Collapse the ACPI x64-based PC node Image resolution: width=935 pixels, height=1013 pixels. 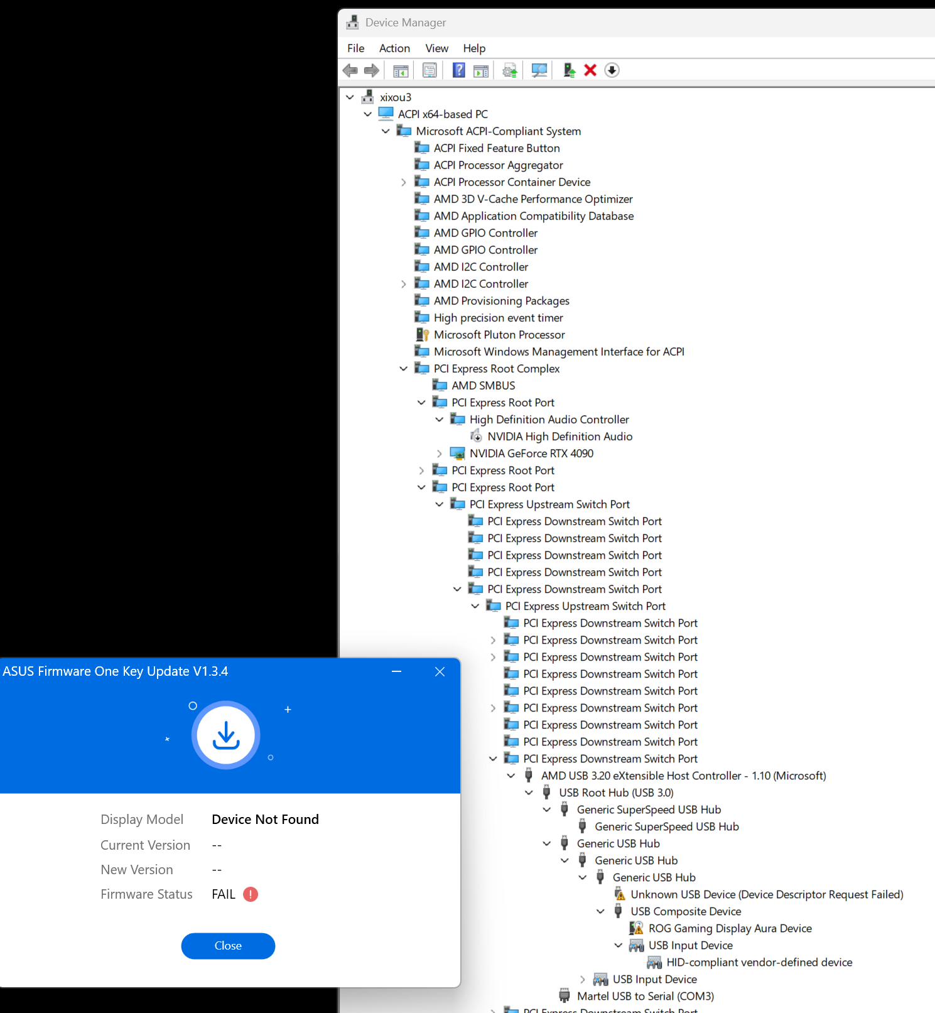(368, 114)
